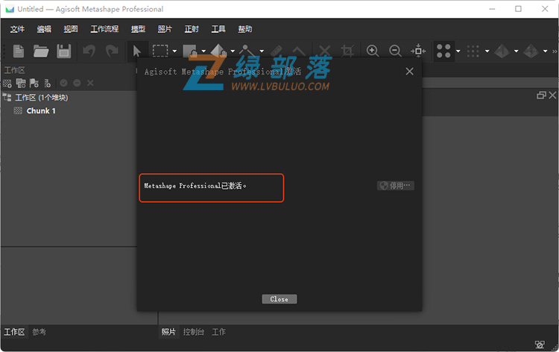
Task: Click add photos icon in workspace toolbar
Action: coord(21,84)
